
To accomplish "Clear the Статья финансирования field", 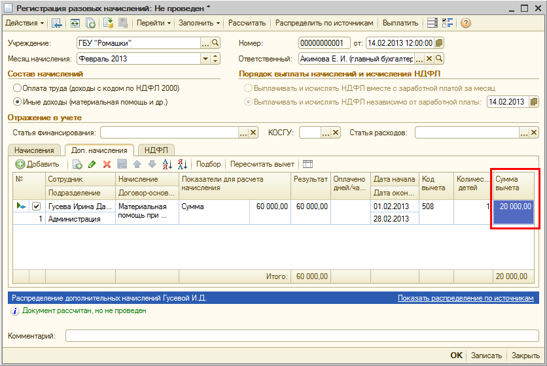I will click(253, 133).
